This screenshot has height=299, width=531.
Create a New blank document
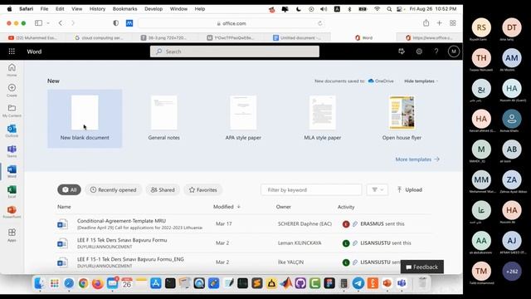click(85, 119)
